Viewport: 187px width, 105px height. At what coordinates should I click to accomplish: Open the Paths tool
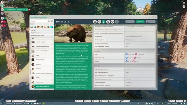172,101
